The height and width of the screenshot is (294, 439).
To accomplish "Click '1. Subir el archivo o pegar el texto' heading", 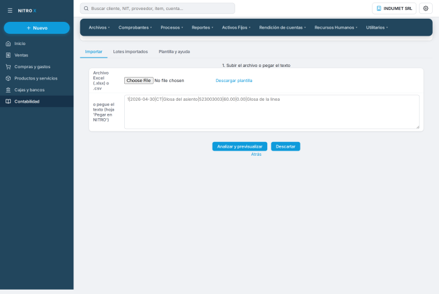I will pos(256,65).
